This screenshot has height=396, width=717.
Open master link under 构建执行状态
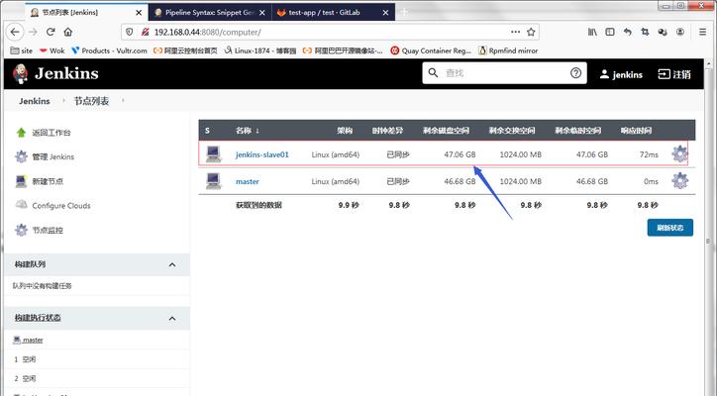click(33, 340)
